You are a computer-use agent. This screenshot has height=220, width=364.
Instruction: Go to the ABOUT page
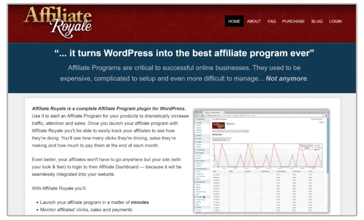[254, 21]
